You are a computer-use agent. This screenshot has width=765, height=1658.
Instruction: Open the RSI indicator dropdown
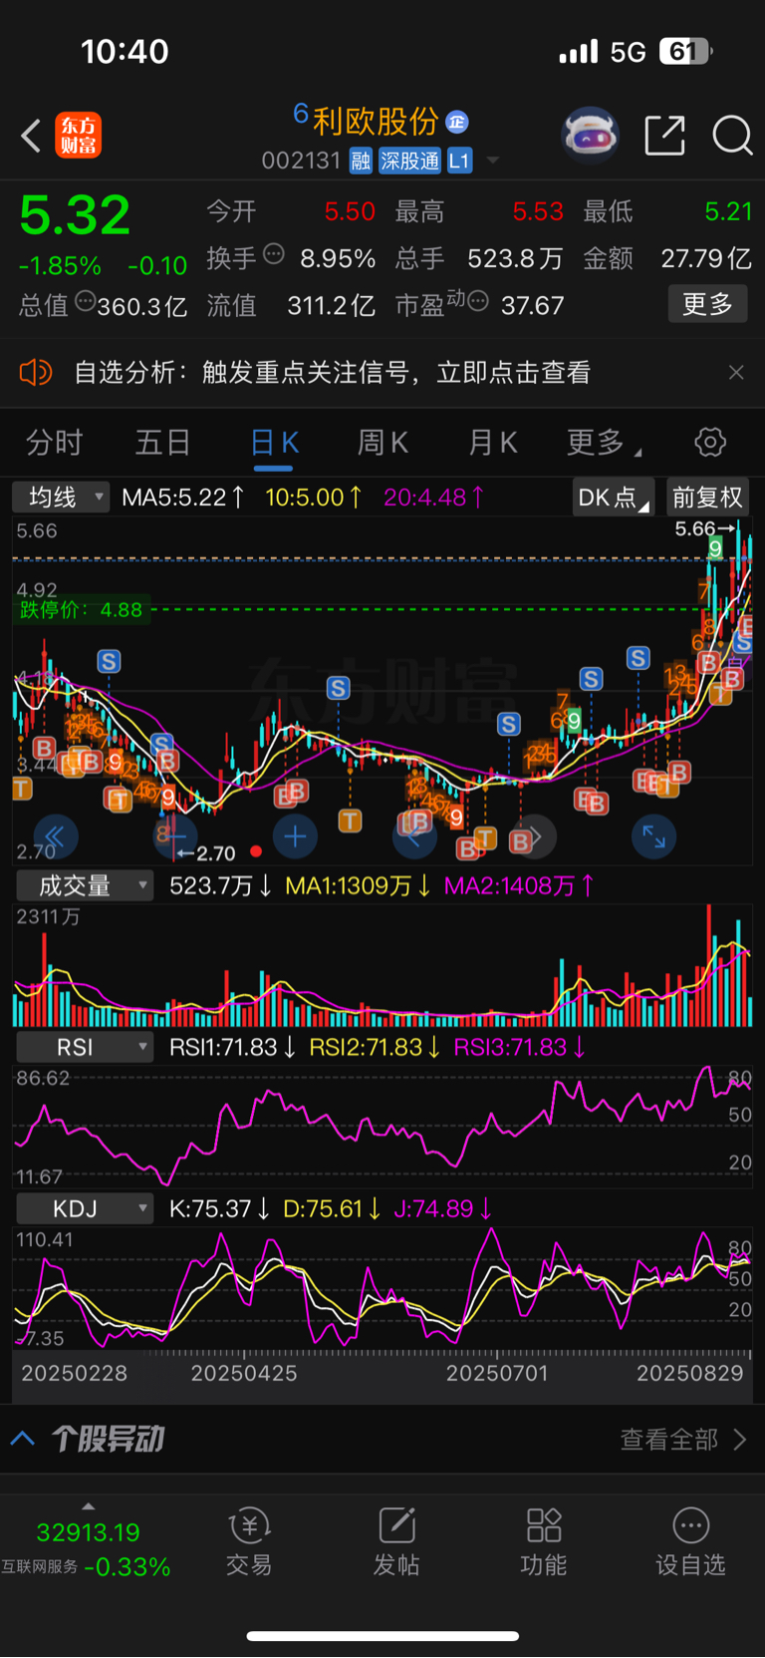[84, 1047]
